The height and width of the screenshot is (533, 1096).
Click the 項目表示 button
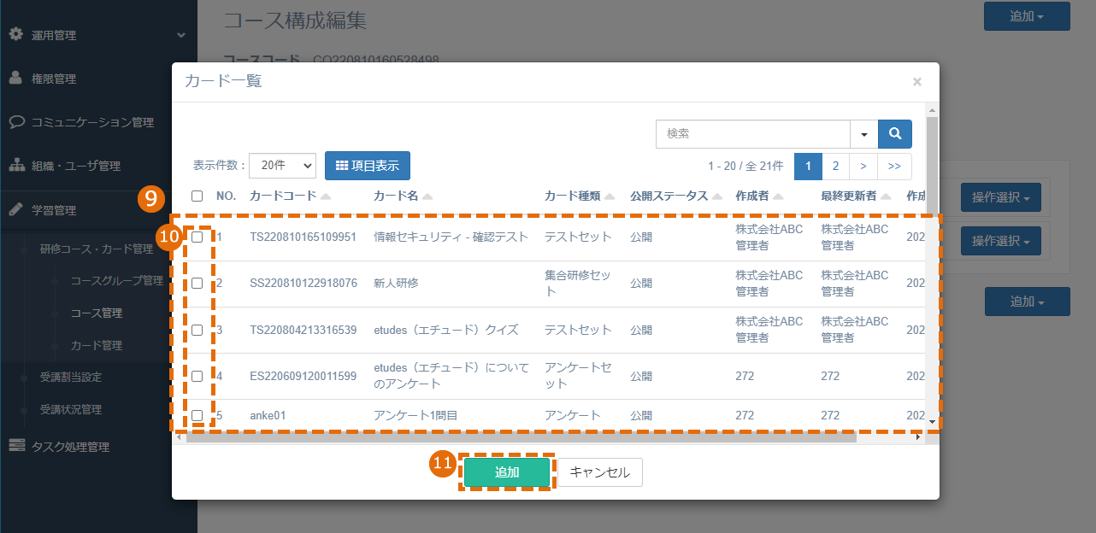pyautogui.click(x=368, y=166)
